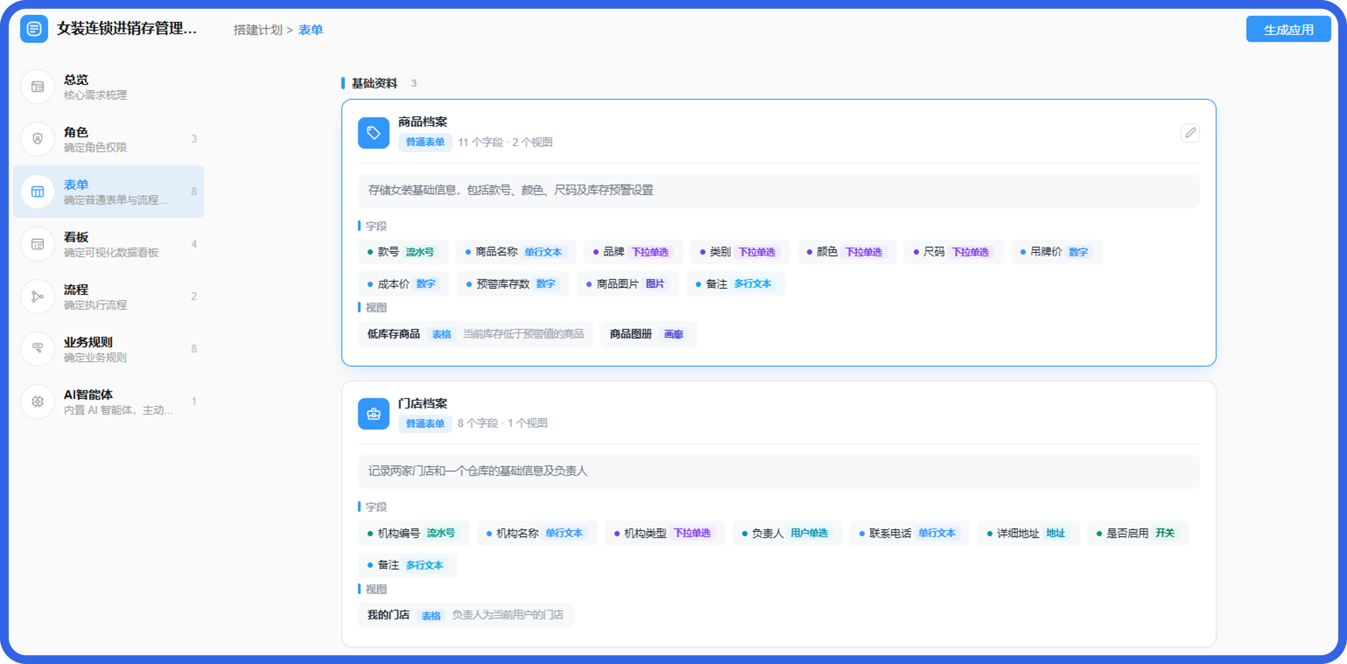Click the 表单 breadcrumb link
Image resolution: width=1347 pixels, height=664 pixels.
311,30
